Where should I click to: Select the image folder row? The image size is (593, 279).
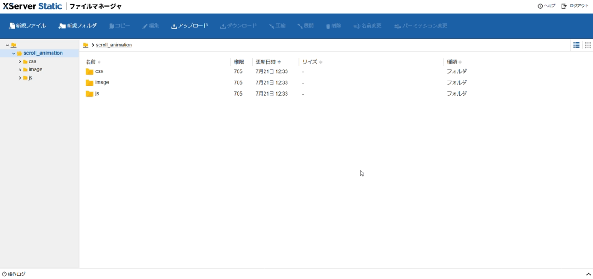102,82
